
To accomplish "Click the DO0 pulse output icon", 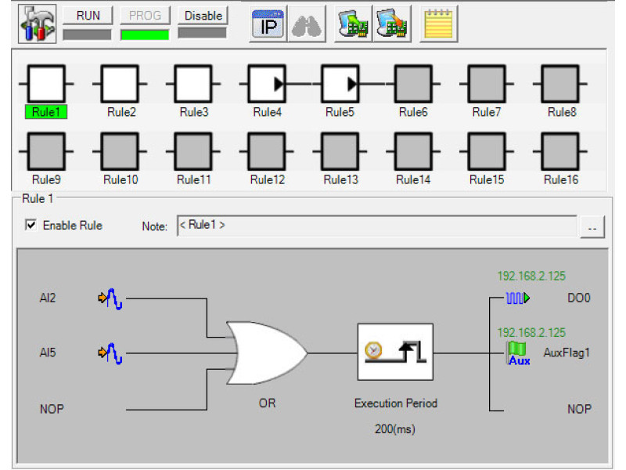I will pyautogui.click(x=517, y=298).
